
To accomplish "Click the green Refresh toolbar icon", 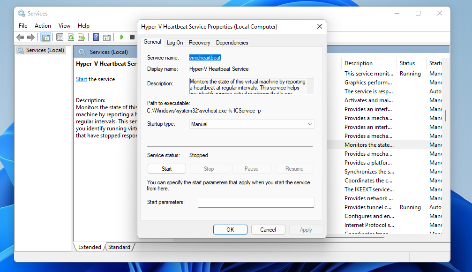I will tap(71, 38).
